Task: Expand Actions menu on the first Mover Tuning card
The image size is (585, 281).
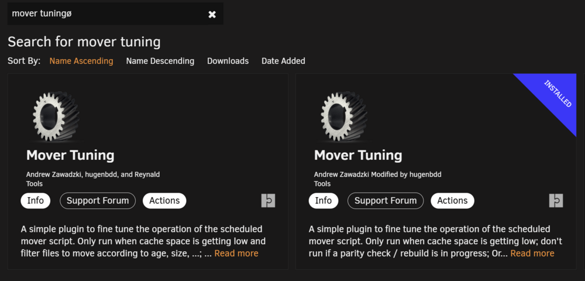Action: pos(164,201)
